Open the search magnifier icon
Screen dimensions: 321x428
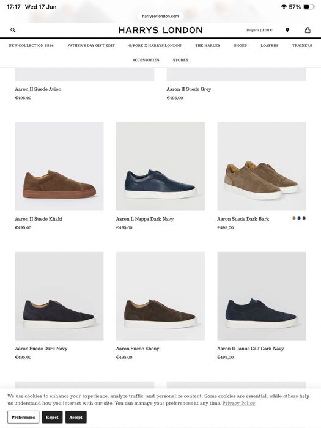13,30
